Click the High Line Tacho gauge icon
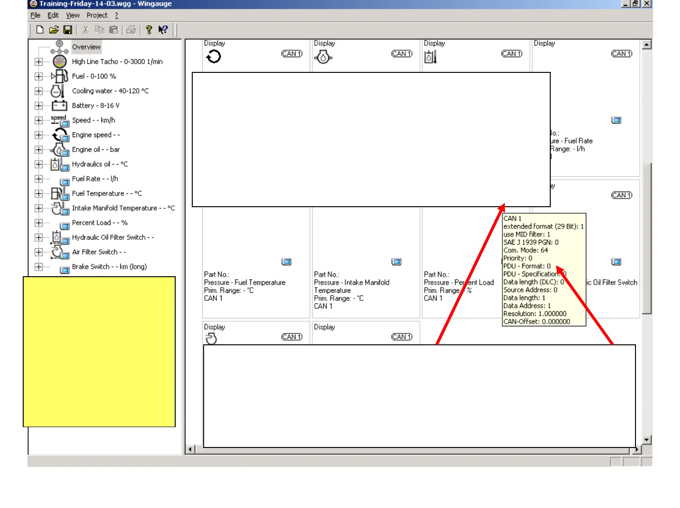 tap(60, 61)
